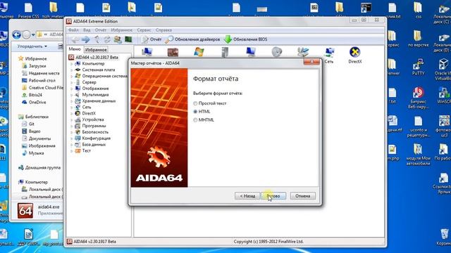Image resolution: width=451 pixels, height=253 pixels.
Task: Expand the Системная плата tree node
Action: [72, 70]
